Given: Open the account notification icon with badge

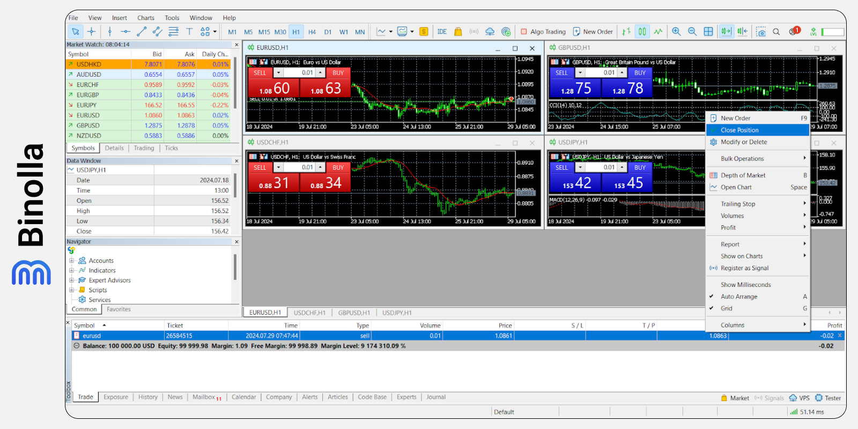Looking at the screenshot, I should [794, 31].
